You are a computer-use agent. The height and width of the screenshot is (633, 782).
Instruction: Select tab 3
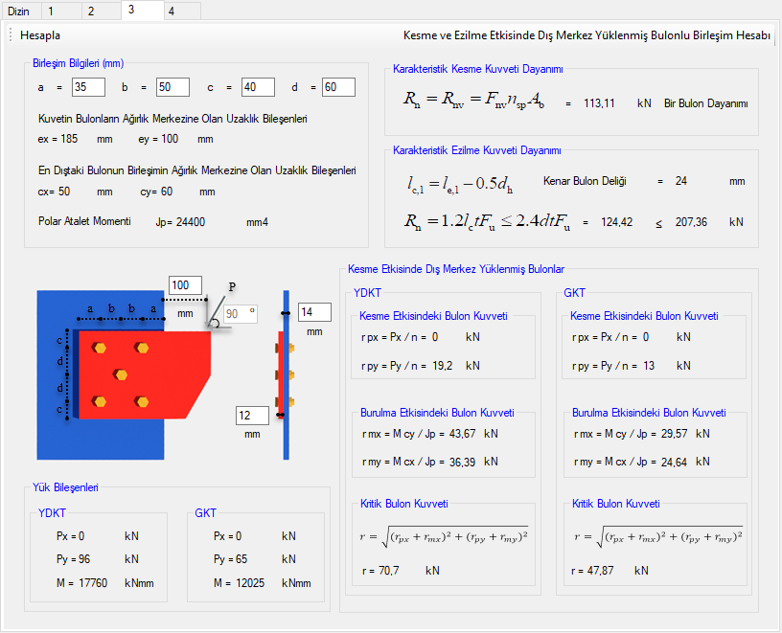[142, 10]
